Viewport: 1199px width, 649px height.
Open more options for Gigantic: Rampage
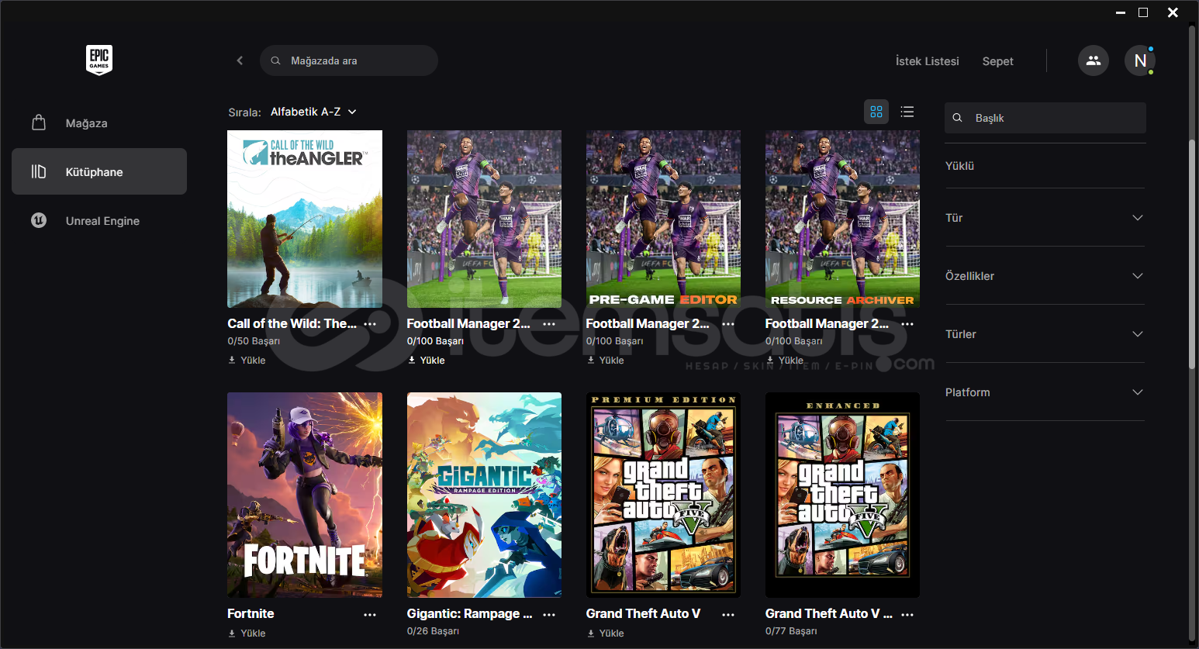(549, 614)
